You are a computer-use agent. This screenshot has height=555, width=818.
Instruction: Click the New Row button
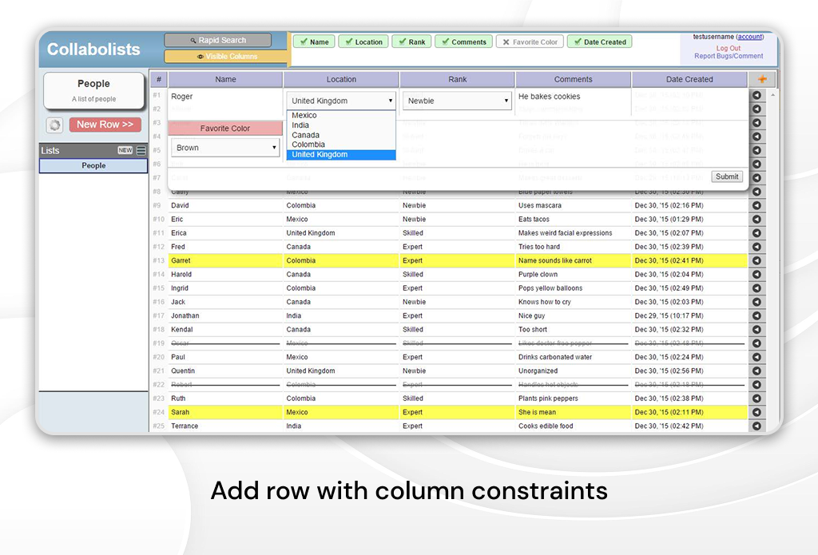pos(105,125)
